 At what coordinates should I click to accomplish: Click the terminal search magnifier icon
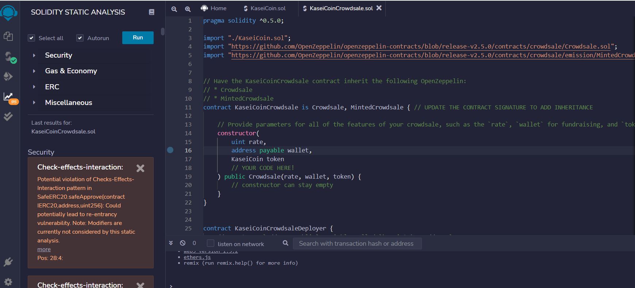[x=285, y=243]
